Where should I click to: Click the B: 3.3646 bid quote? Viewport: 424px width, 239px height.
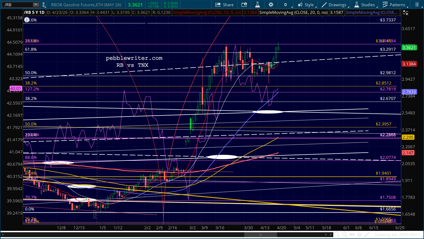171,3
